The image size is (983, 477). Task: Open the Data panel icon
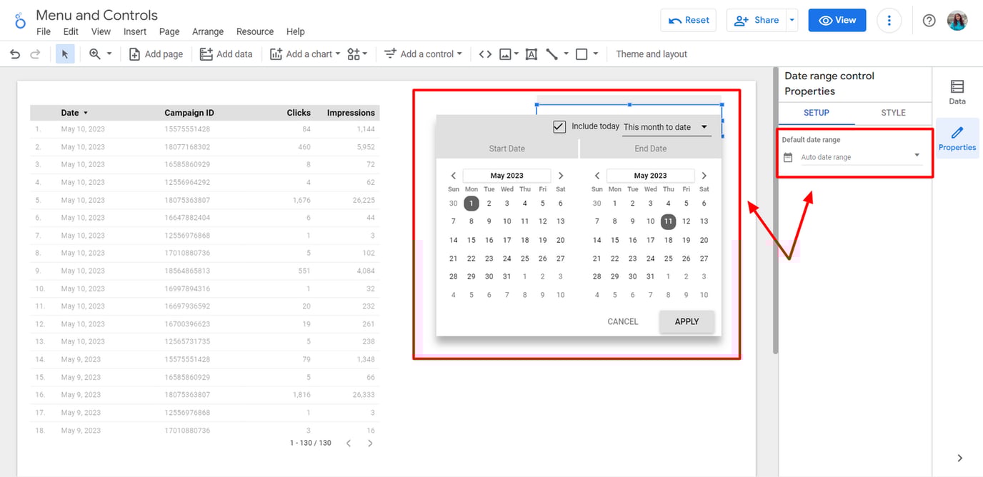pyautogui.click(x=957, y=90)
